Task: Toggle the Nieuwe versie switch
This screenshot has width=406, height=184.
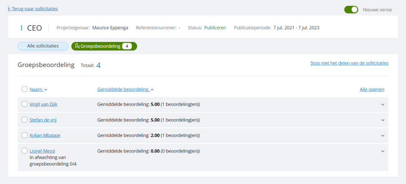Action: click(351, 10)
